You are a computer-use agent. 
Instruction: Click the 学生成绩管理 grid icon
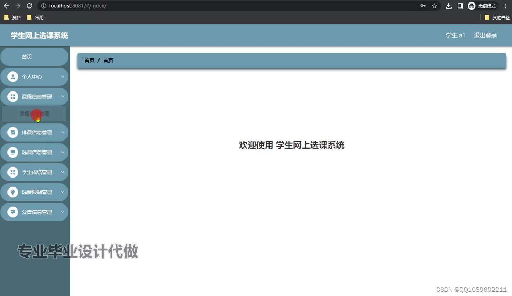pos(13,172)
